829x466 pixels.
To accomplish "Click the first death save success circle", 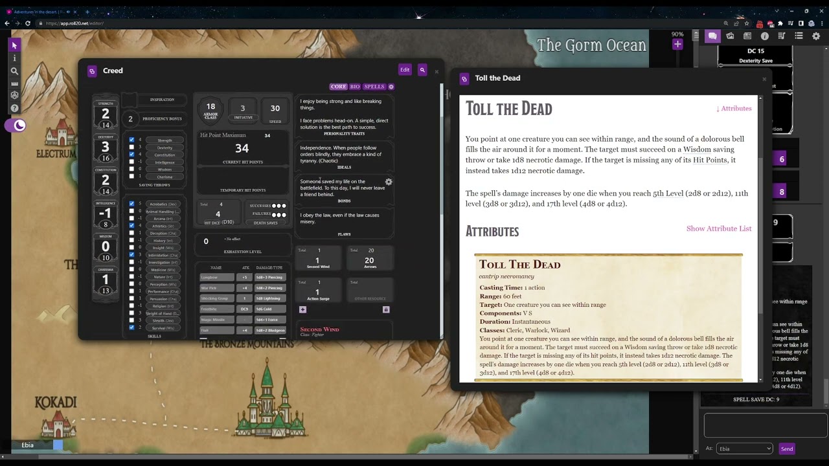I will [275, 206].
